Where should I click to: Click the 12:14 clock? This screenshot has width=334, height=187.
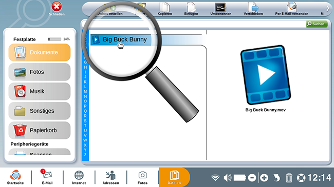pyautogui.click(x=319, y=178)
